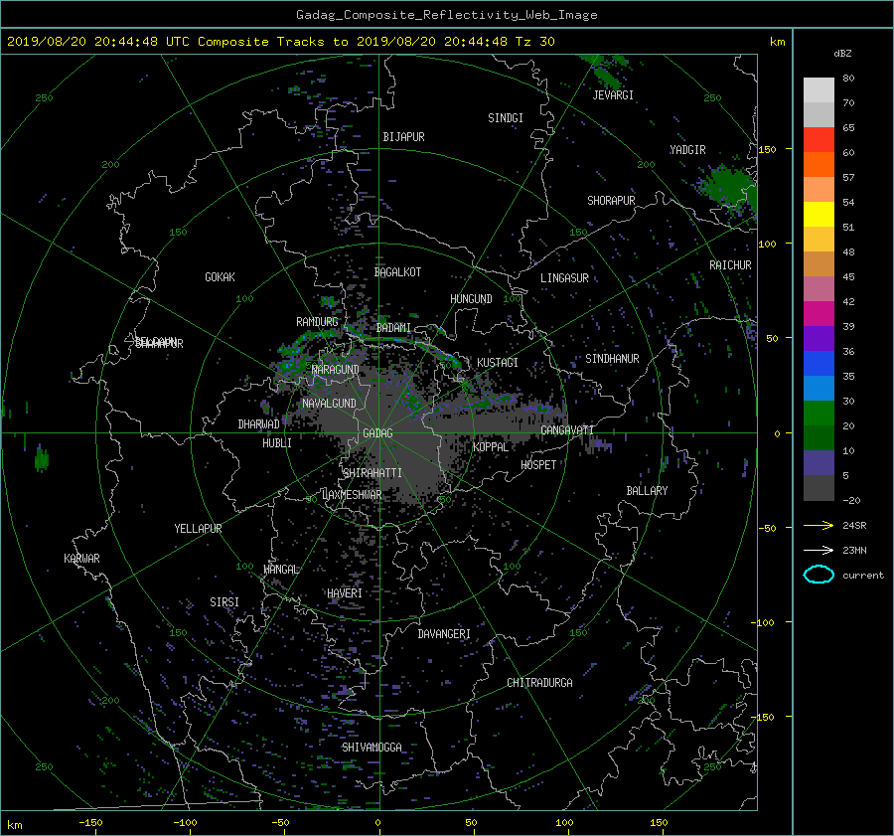
Task: Click the DHARWAD city label
Action: 259,424
